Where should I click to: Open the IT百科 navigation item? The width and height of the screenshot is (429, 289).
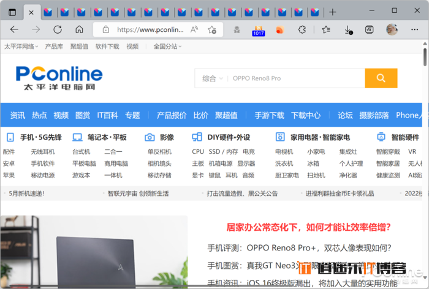coord(107,115)
